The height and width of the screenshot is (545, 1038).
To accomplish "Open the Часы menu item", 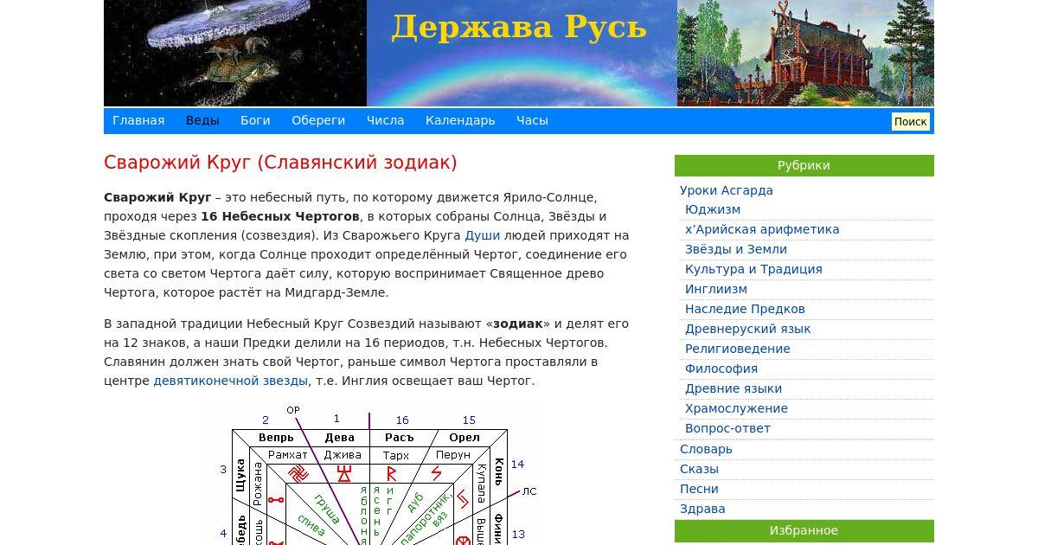I will [x=532, y=120].
